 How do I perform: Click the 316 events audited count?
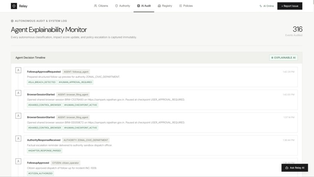[298, 29]
